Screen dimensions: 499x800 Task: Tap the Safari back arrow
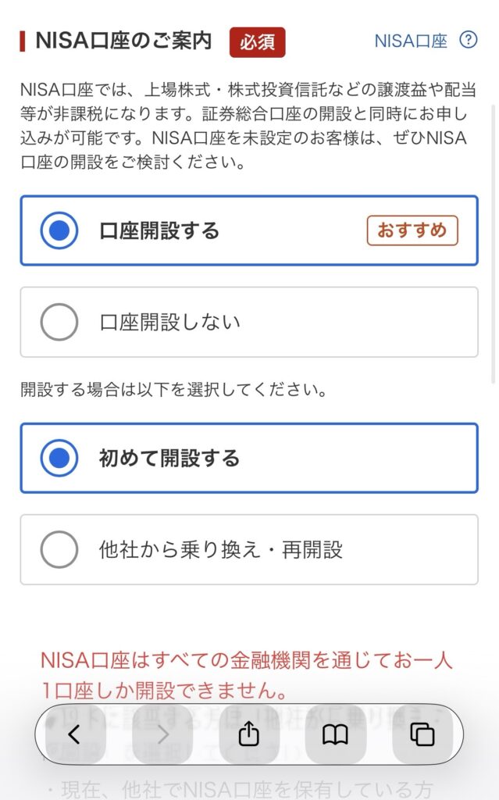(x=75, y=734)
